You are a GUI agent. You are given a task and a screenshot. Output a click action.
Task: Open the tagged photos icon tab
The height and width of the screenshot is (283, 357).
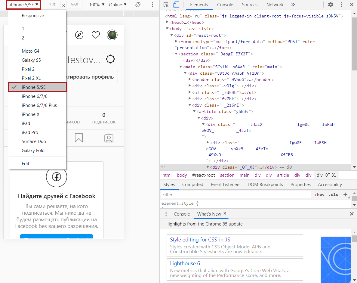tap(109, 138)
